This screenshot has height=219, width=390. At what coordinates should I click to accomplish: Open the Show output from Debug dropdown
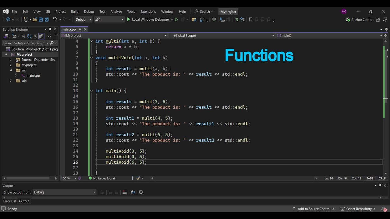(64, 192)
